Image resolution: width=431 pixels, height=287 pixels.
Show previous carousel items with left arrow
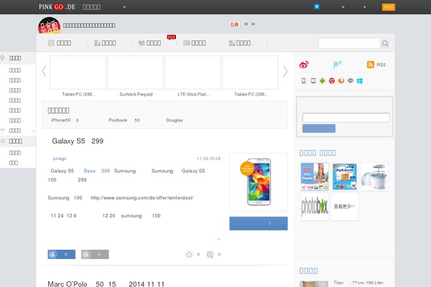tap(44, 71)
